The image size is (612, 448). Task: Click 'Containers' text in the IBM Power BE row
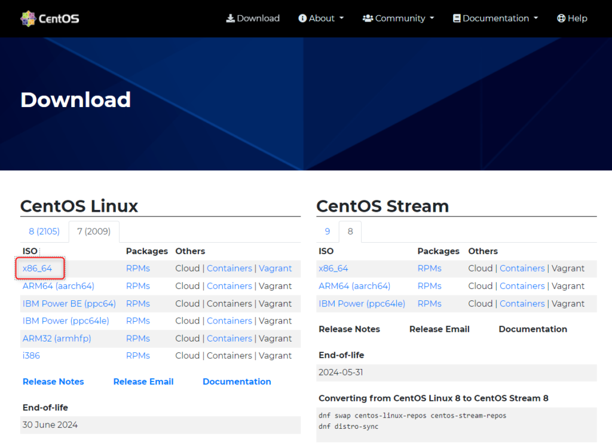[229, 303]
